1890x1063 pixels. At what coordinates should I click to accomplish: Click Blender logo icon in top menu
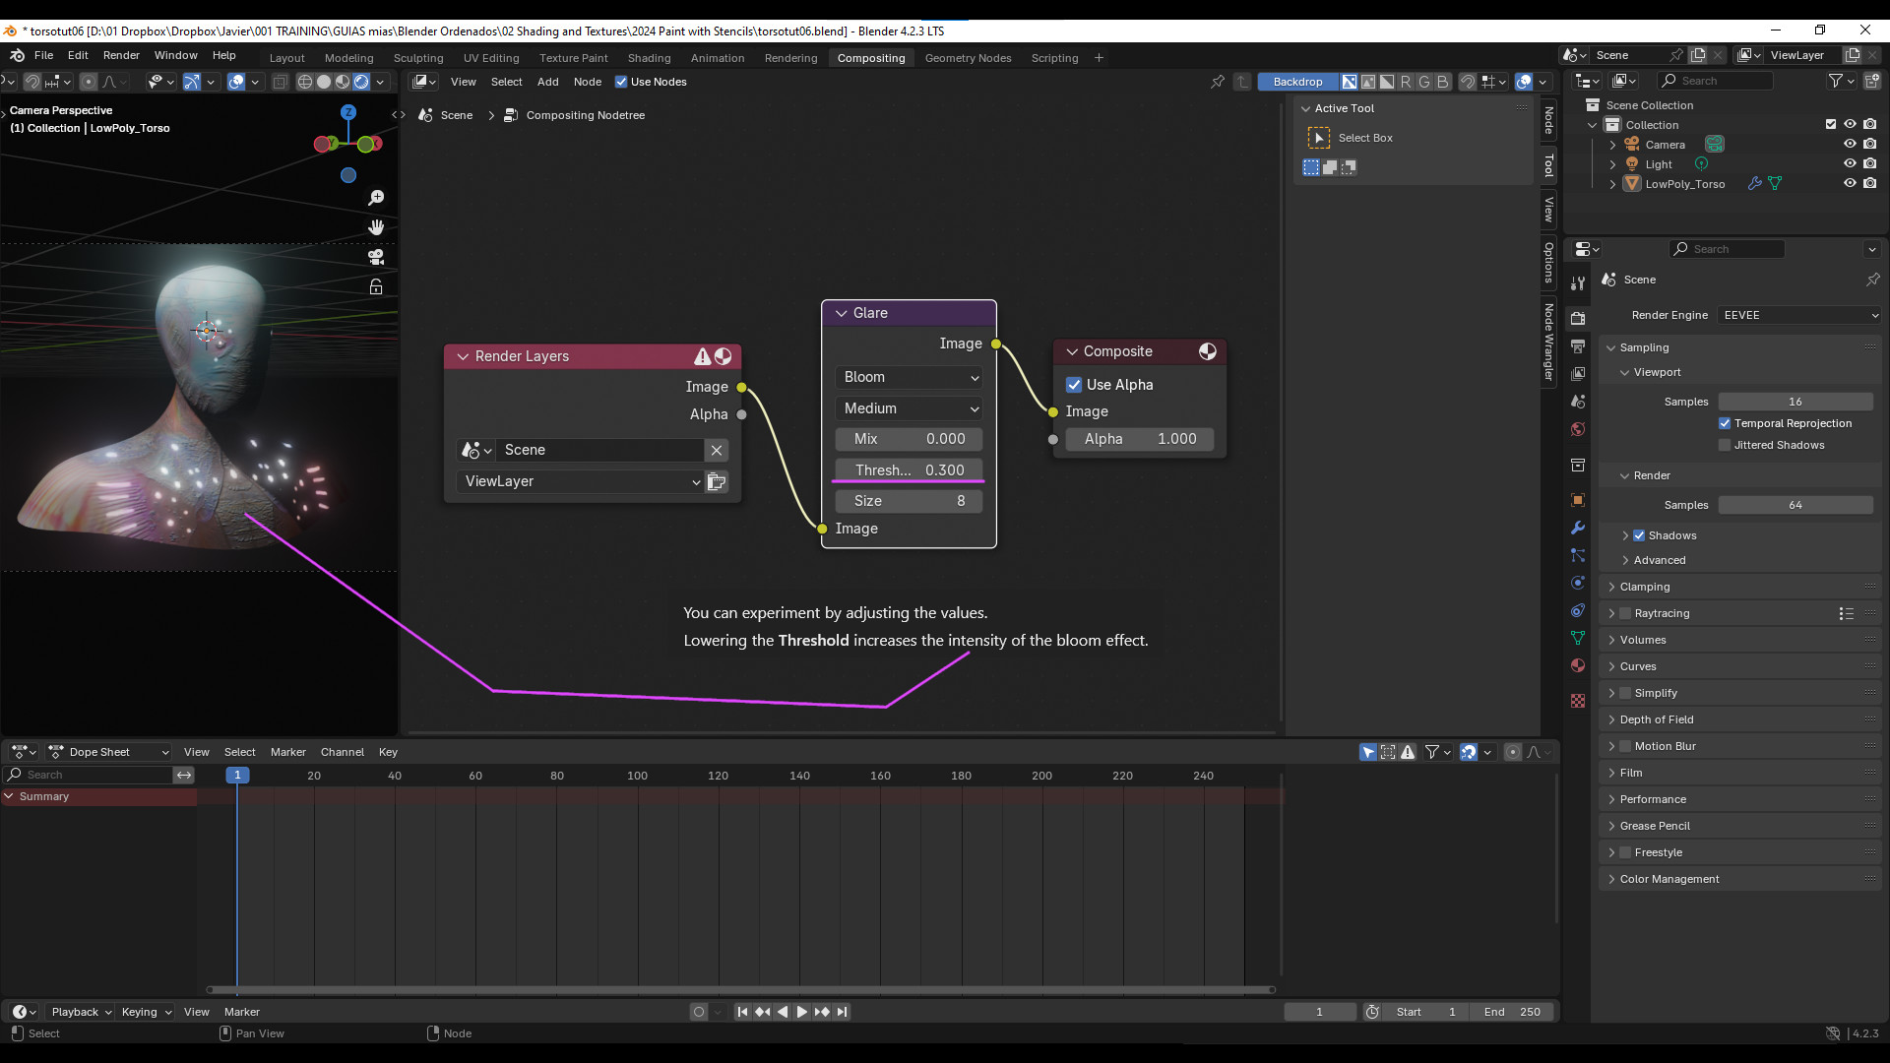[17, 55]
